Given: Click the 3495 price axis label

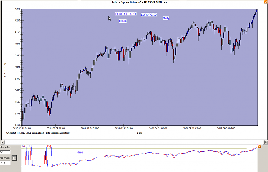Looking at the screenshot, I should [18, 114].
